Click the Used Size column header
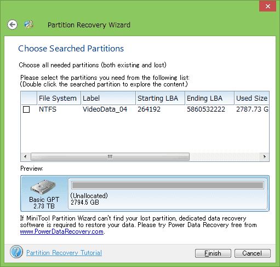 [252, 98]
